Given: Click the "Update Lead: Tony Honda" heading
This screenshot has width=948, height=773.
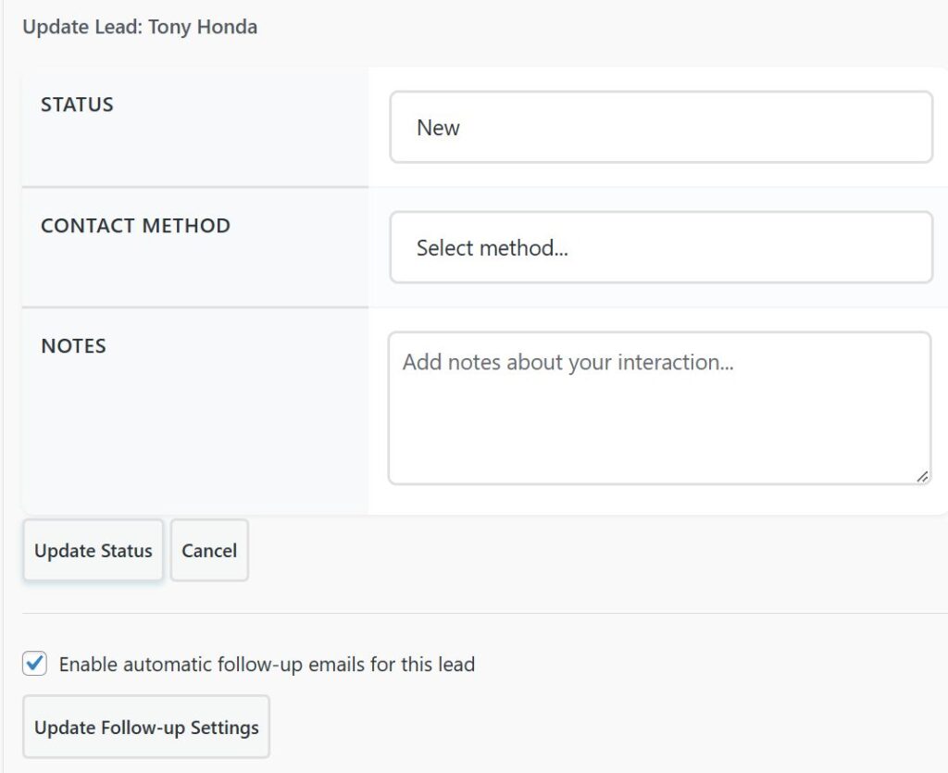Looking at the screenshot, I should click(140, 27).
